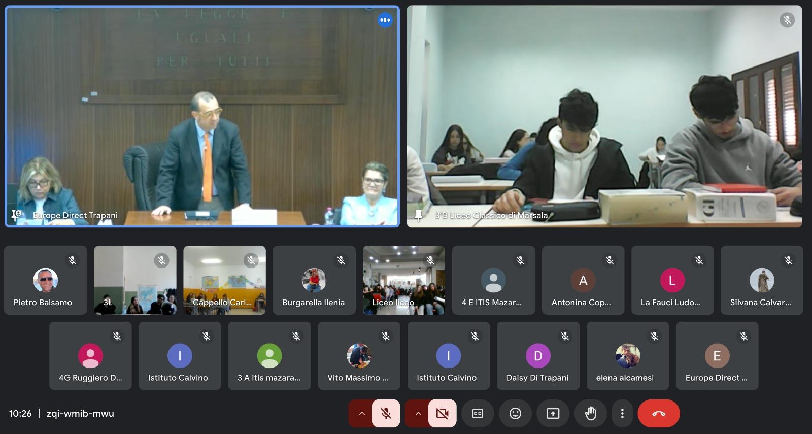Toggle the camera on/off button
Viewport: 812px width, 434px height.
click(442, 413)
